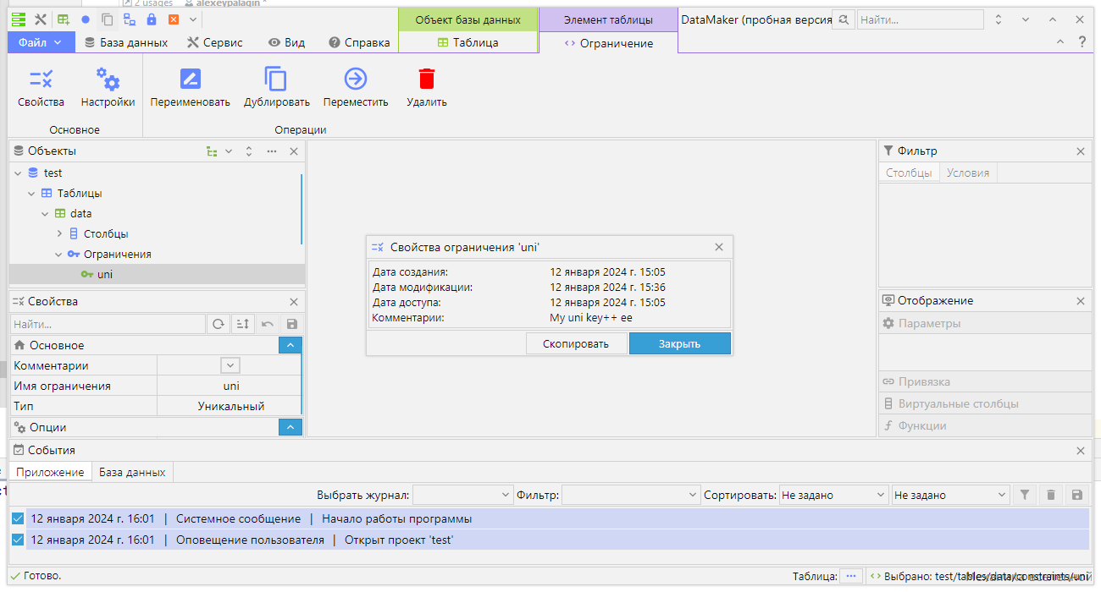Click the search options icon beside Найти
The height and width of the screenshot is (592, 1101).
843,19
